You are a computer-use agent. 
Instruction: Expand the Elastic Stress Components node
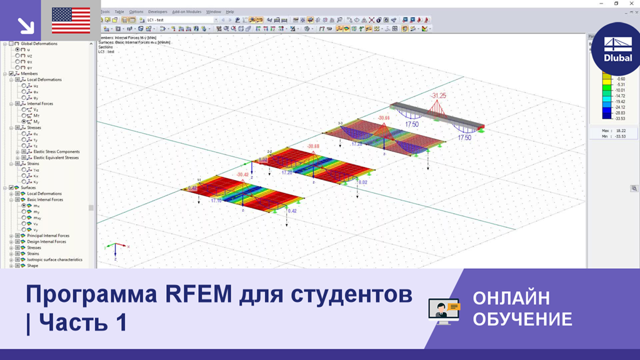click(17, 152)
